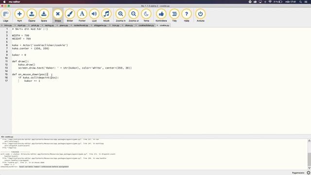The width and height of the screenshot is (311, 175).
Task: Open the Fonter fonts folder
Action: (82, 15)
